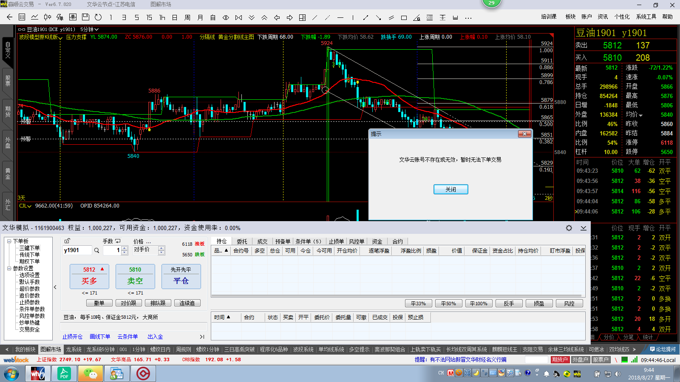
Task: Click the double up chevron toolbar icon
Action: (x=264, y=17)
